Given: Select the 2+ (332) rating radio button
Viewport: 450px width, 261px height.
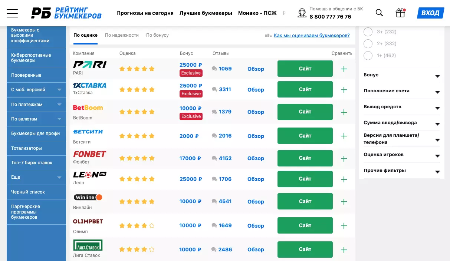Looking at the screenshot, I should tap(368, 43).
